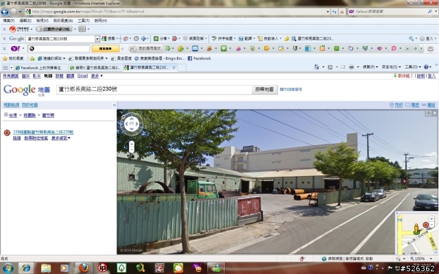Open the 安全性(S) dropdown in IE command bar

point(391,67)
